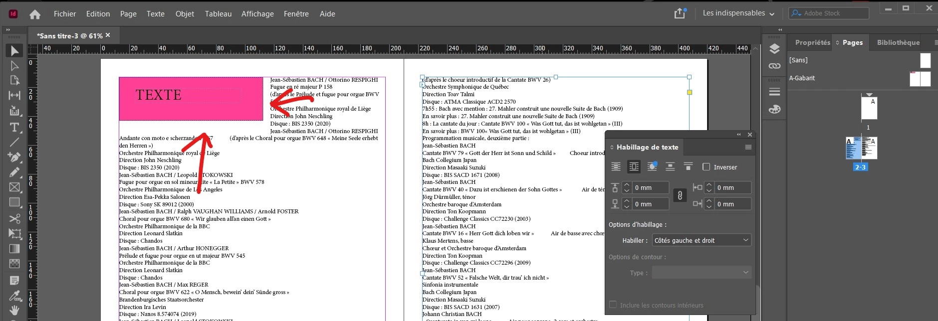Image resolution: width=938 pixels, height=321 pixels.
Task: Open the contour Type dropdown
Action: click(702, 273)
